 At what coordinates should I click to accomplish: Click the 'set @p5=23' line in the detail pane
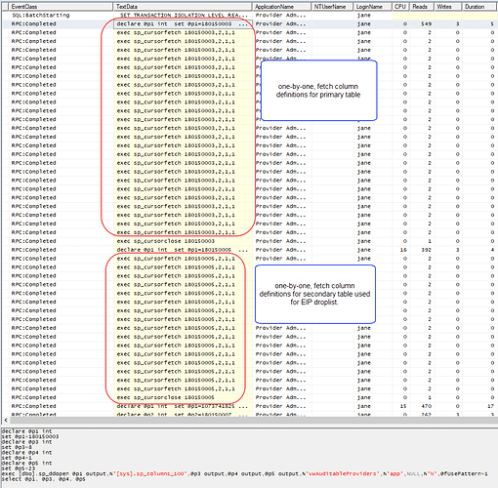(18, 468)
